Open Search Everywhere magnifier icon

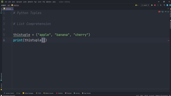click(x=164, y=5)
